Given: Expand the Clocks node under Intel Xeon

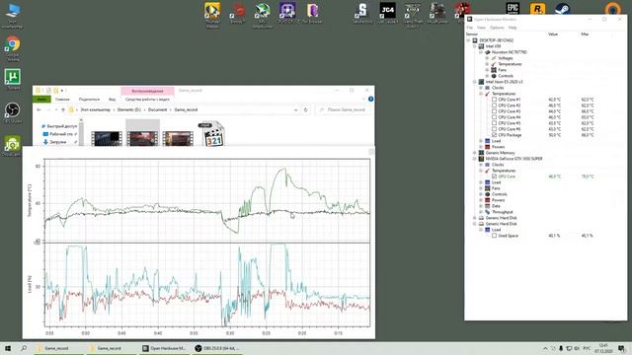Looking at the screenshot, I should pyautogui.click(x=481, y=88).
